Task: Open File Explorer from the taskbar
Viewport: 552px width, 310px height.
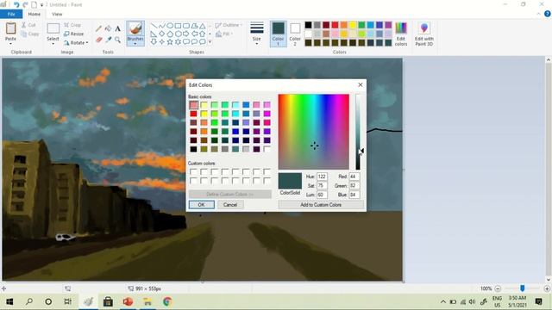Action: 147,301
